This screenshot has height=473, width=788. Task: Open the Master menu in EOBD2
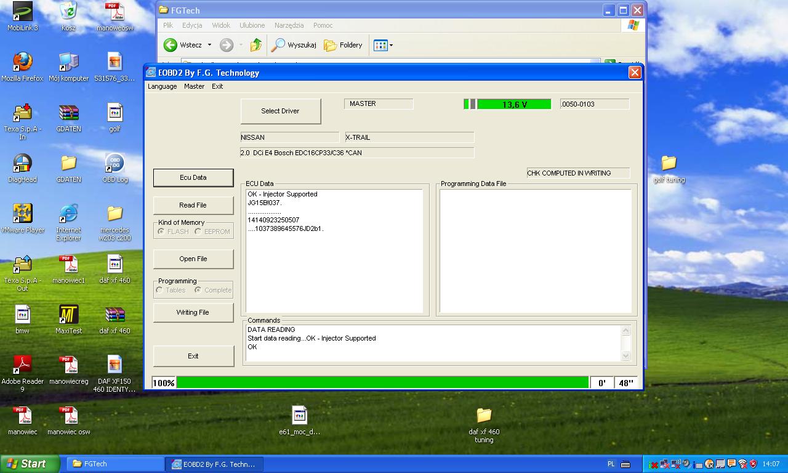click(195, 86)
